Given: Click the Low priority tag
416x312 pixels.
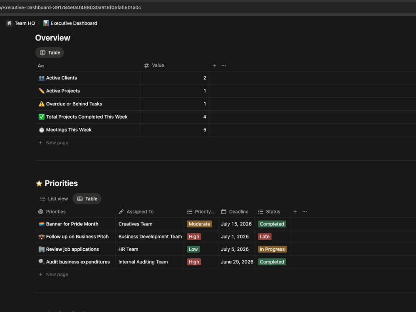Looking at the screenshot, I should click(193, 249).
